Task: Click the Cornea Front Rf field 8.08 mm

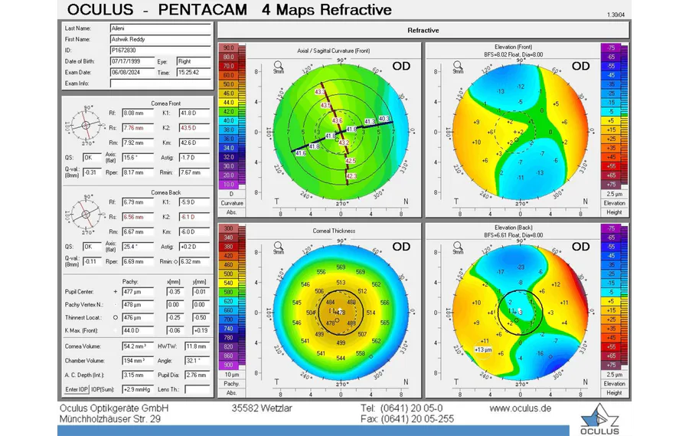Action: (x=138, y=113)
